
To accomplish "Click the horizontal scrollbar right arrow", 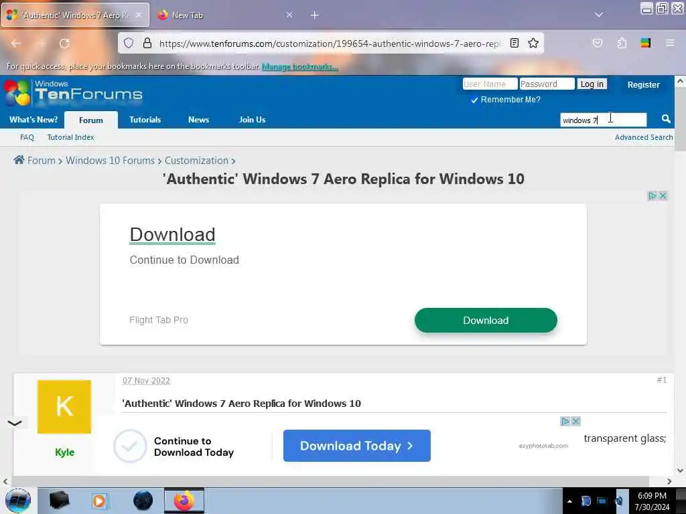I will (x=669, y=481).
